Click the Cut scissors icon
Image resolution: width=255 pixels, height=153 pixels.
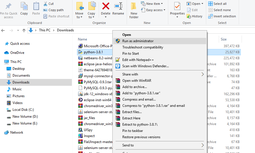coord(45,4)
